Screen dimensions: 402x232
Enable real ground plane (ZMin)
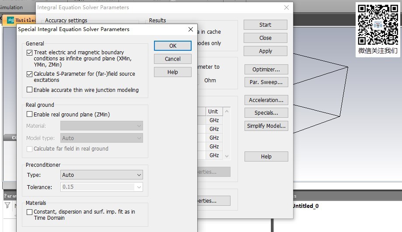[29, 114]
